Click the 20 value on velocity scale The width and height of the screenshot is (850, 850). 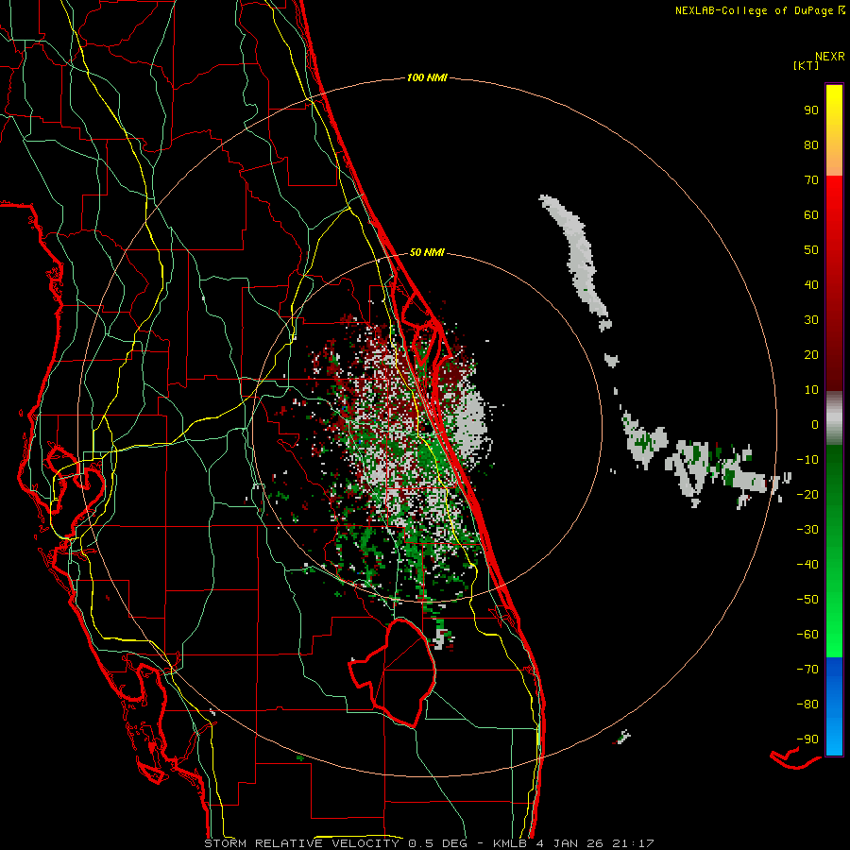point(811,355)
